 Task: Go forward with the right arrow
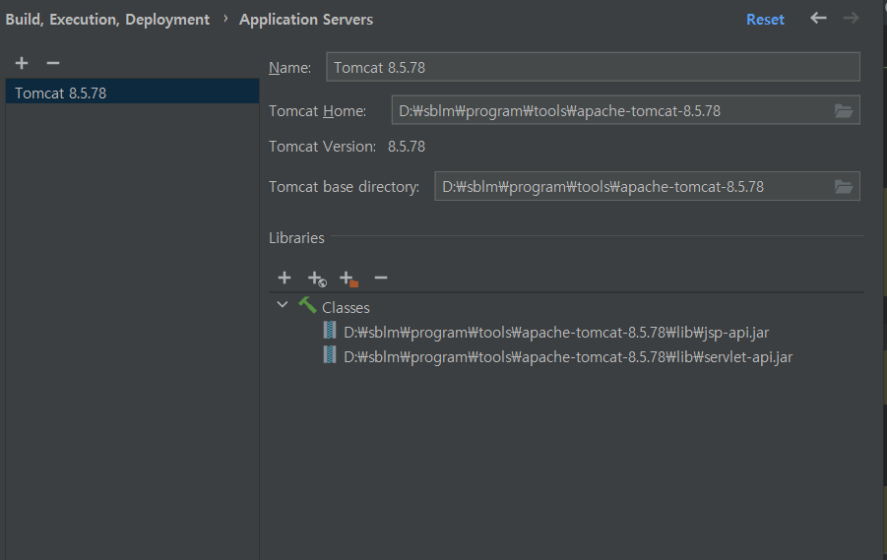pyautogui.click(x=851, y=18)
